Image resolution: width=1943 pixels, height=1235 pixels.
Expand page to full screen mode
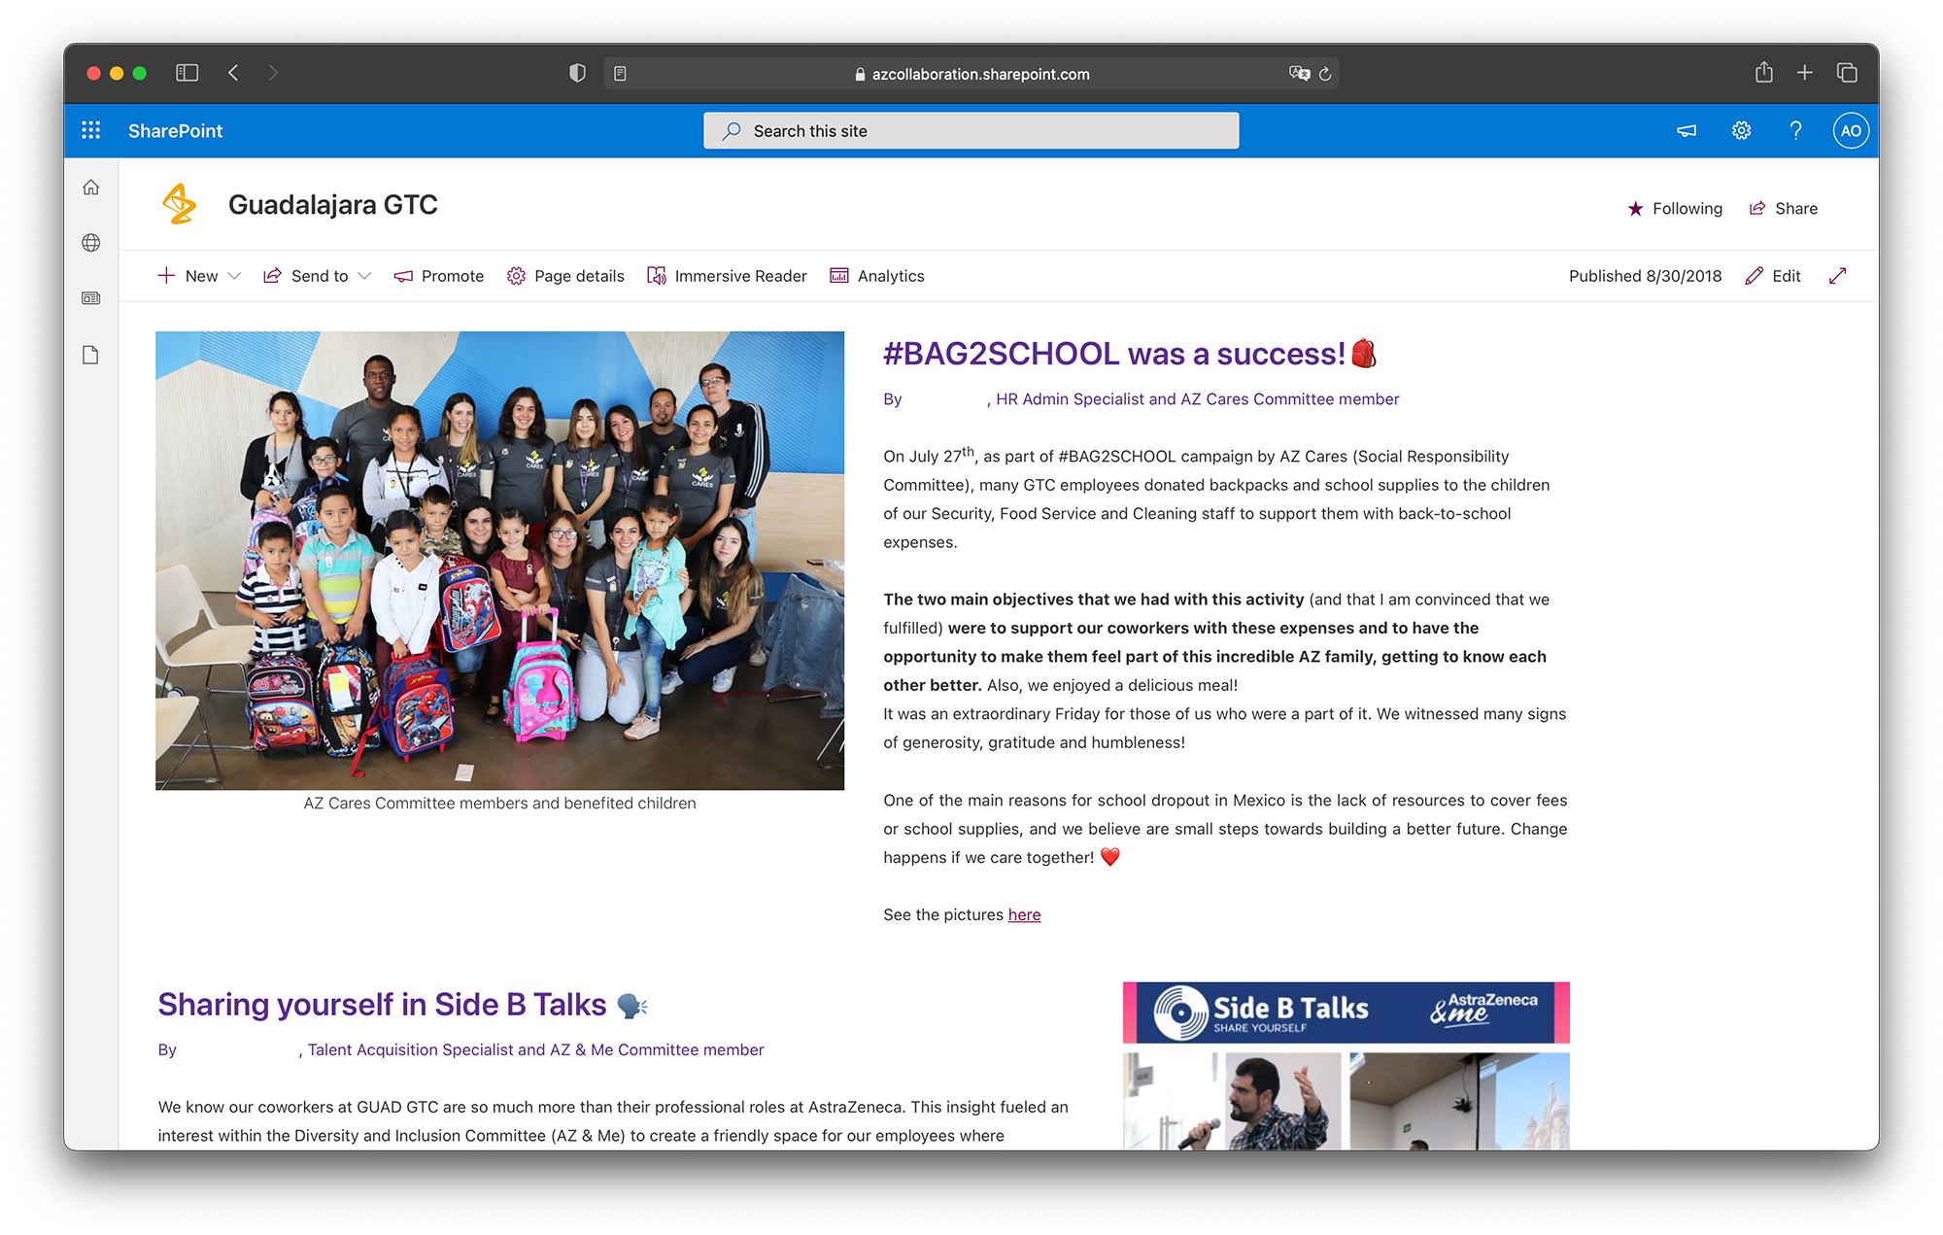click(1837, 276)
